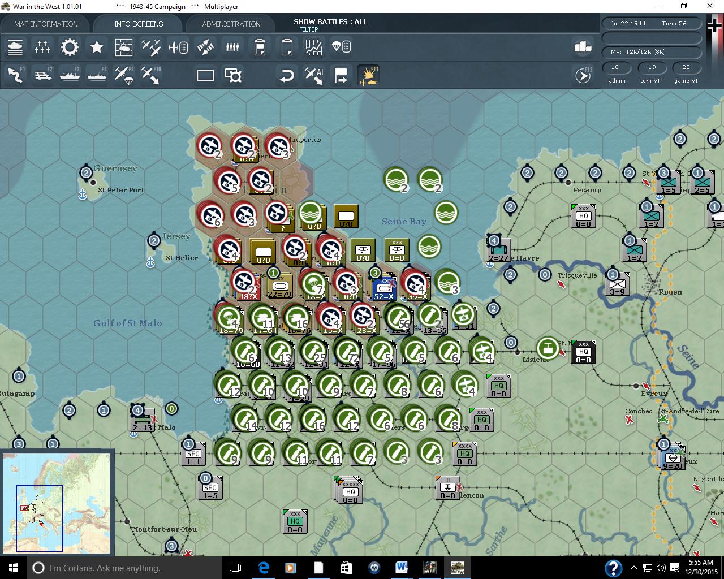Select the SEC 1=5 unit counter

pyautogui.click(x=210, y=487)
